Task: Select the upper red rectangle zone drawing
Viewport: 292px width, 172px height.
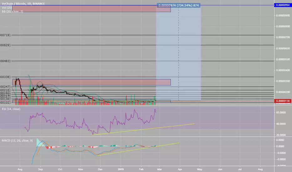Action: coord(91,9)
